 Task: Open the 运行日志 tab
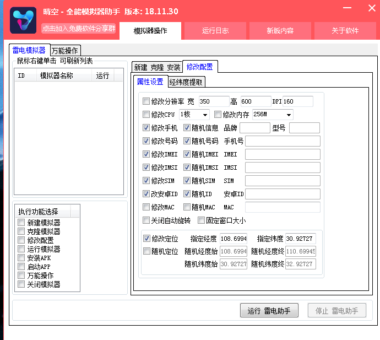[215, 31]
